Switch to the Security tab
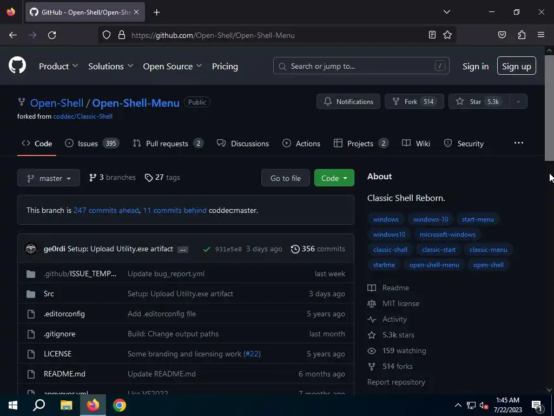 click(x=464, y=144)
